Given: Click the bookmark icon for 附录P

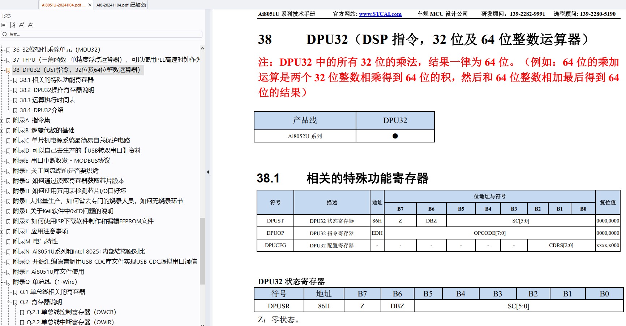Looking at the screenshot, I should [x=8, y=272].
